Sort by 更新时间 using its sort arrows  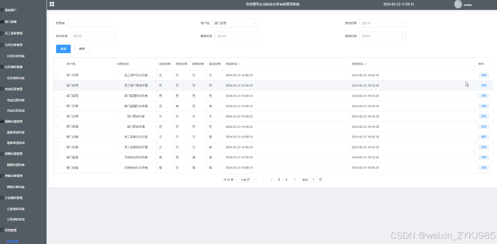[366, 64]
